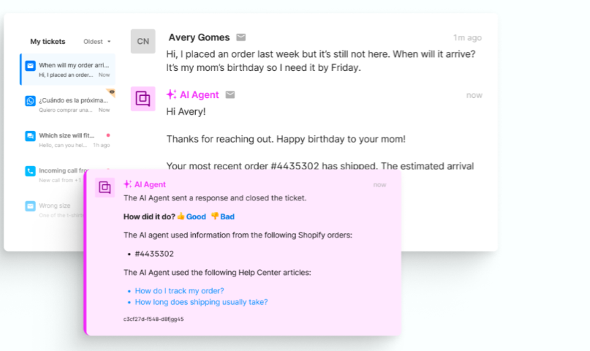The width and height of the screenshot is (590, 351).
Task: Click the WhatsApp icon on the Spanish ticket
Action: [x=30, y=102]
